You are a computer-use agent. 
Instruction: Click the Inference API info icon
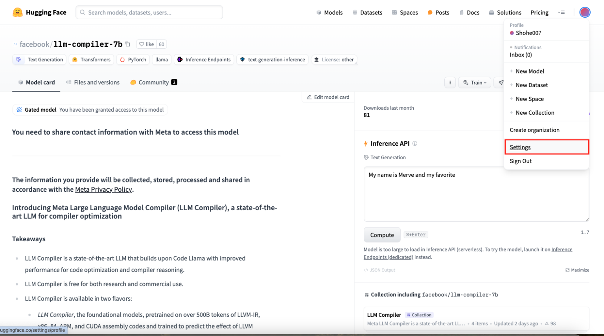coord(414,143)
